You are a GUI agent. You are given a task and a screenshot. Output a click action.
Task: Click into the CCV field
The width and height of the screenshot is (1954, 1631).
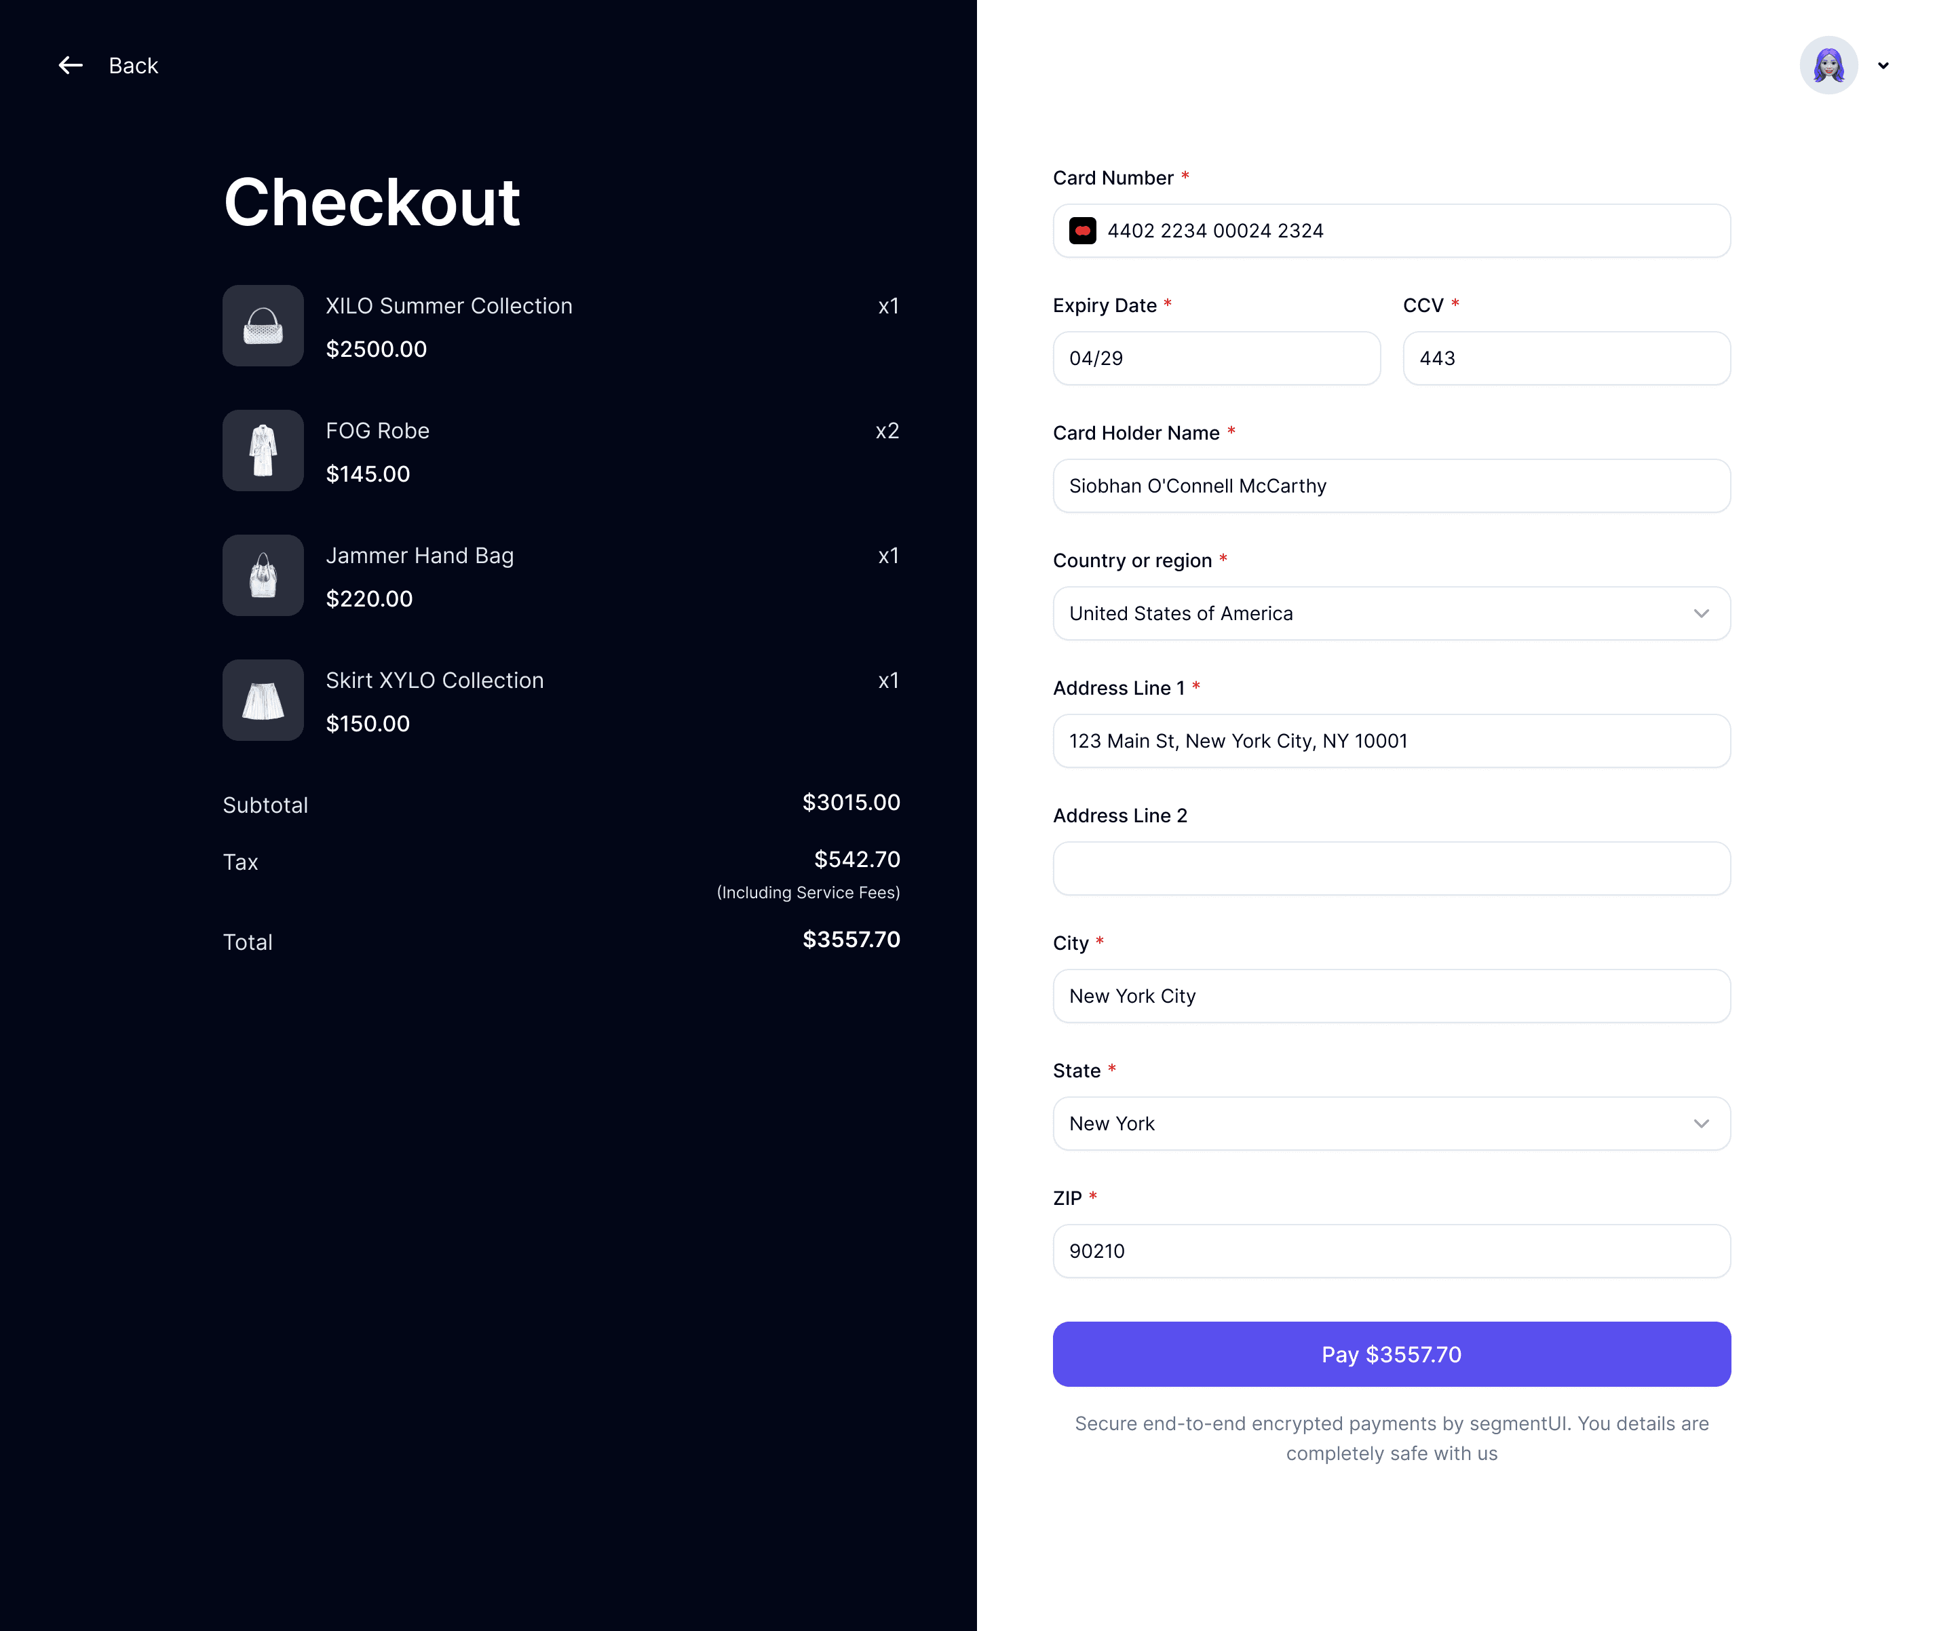pos(1567,358)
